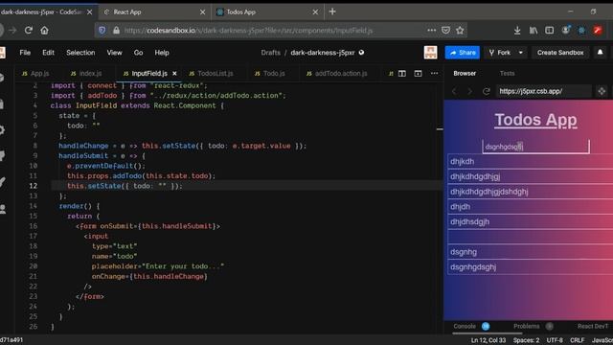Click the Fork button
Screen dimensions: 613x345
[x=500, y=53]
